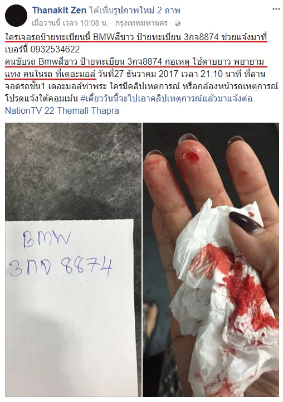Click handwritten plate number 3กจ 8874 in photo
The height and width of the screenshot is (402, 283).
click(x=61, y=267)
